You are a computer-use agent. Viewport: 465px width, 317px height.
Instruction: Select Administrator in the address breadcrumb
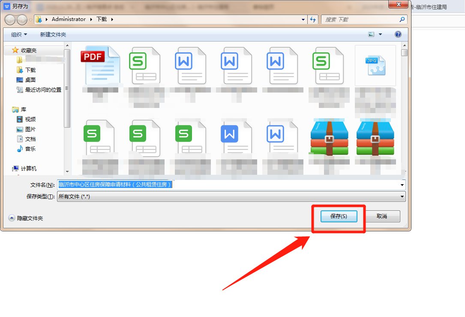69,19
